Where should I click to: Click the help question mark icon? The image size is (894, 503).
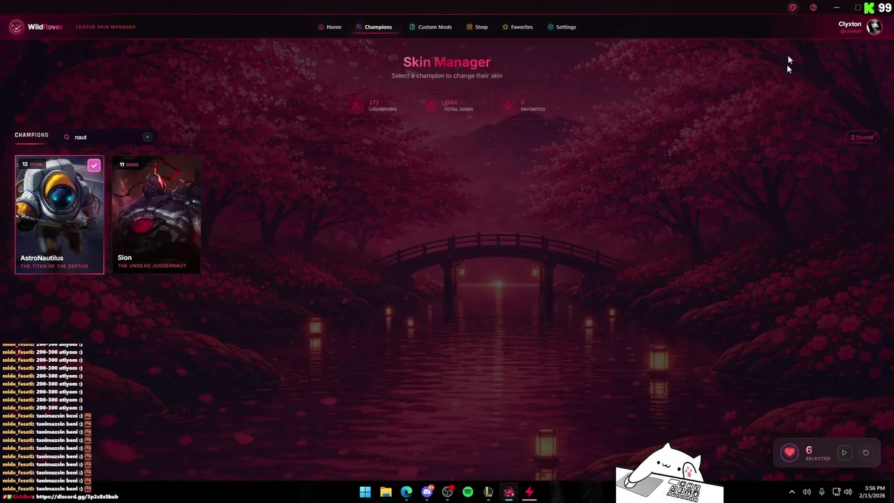pyautogui.click(x=813, y=8)
